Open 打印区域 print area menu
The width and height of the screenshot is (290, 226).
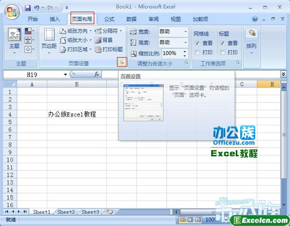tap(76, 49)
